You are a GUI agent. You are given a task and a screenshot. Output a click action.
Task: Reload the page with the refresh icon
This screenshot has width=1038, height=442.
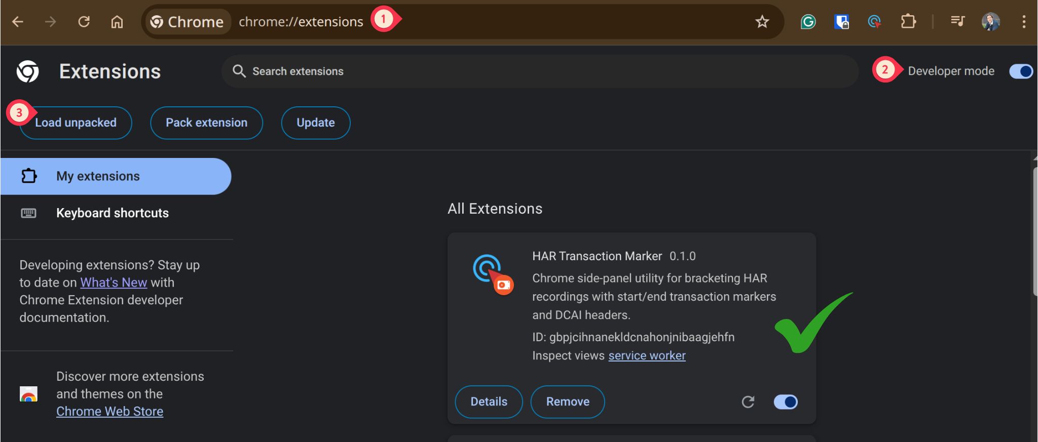tap(84, 22)
